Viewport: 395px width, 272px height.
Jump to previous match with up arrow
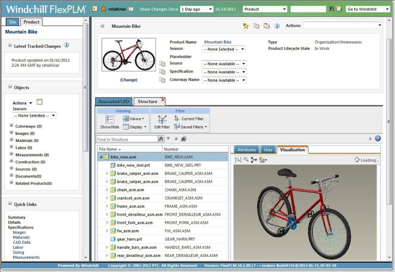[176, 138]
